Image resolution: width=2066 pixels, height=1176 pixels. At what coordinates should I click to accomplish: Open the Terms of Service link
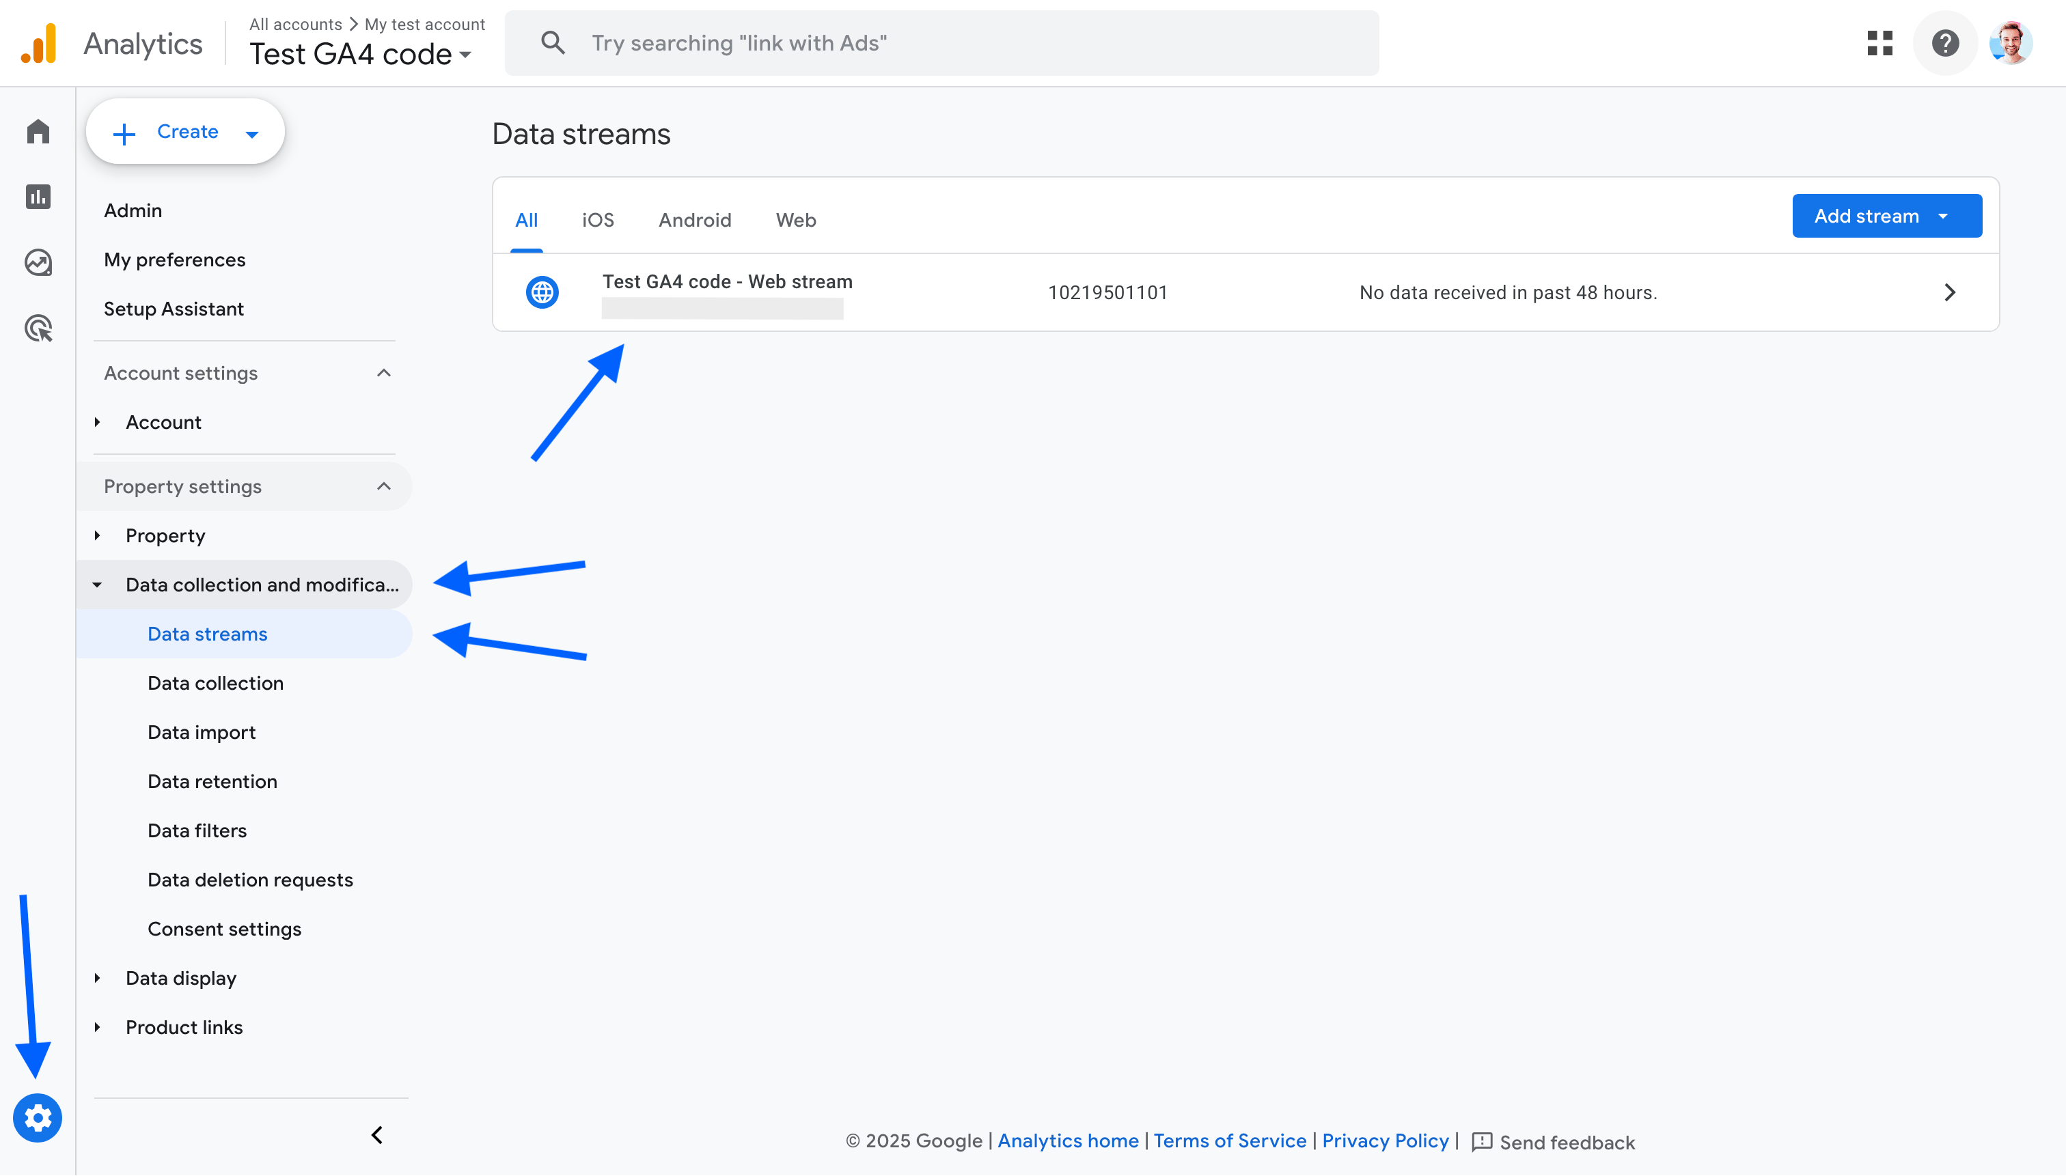tap(1230, 1140)
